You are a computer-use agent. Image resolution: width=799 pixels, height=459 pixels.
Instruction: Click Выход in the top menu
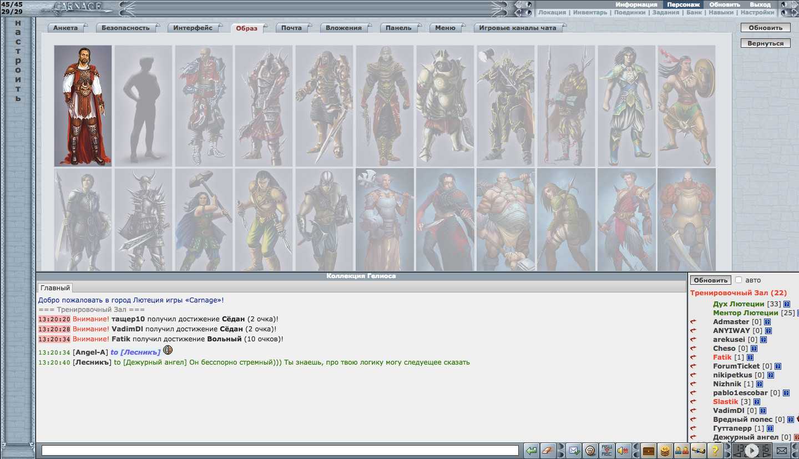[760, 4]
